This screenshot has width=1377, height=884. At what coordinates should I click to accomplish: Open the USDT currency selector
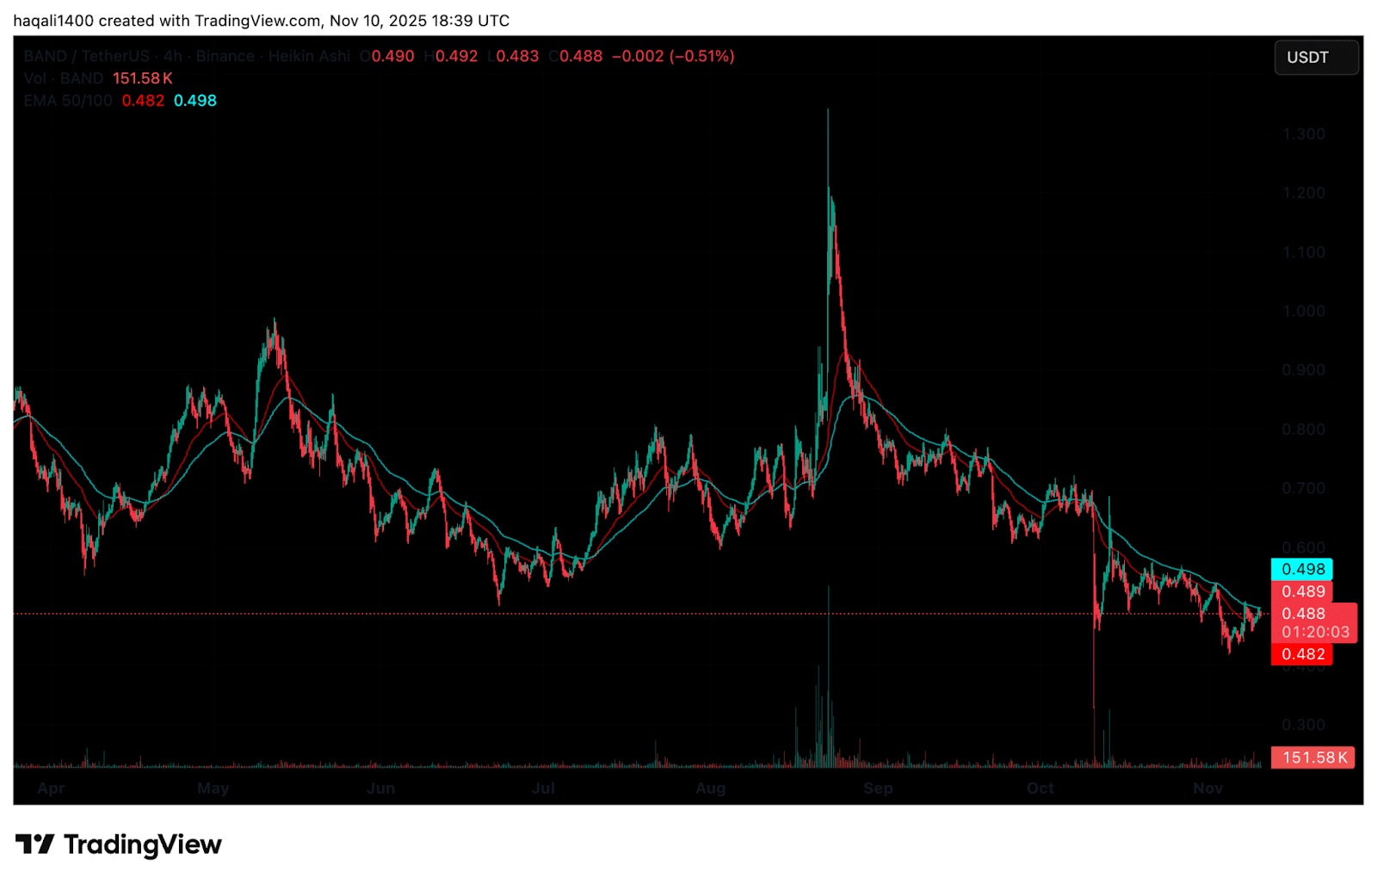click(x=1315, y=58)
